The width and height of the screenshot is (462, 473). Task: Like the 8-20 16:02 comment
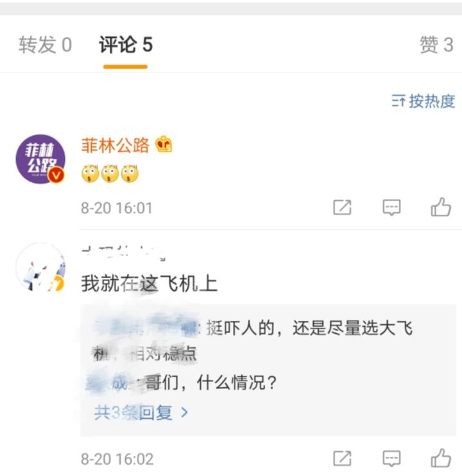(441, 458)
